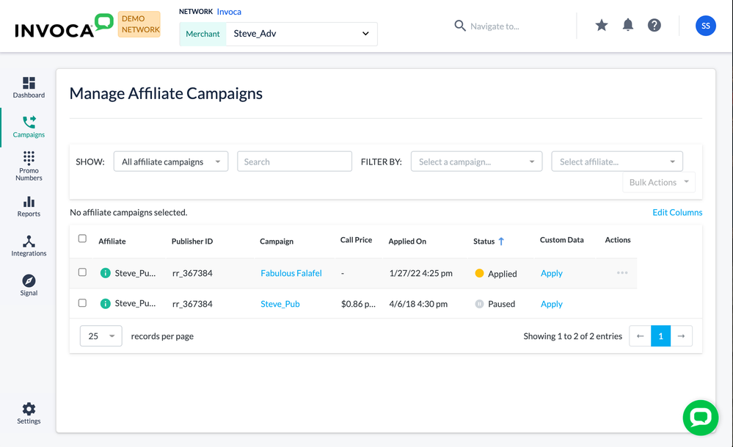Open notifications bell icon

tap(628, 26)
